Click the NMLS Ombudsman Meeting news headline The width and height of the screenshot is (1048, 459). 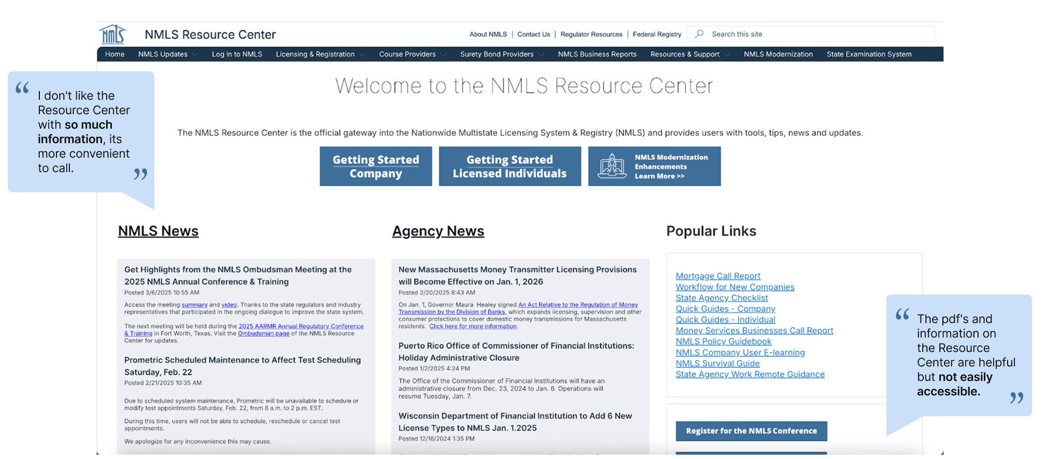238,276
